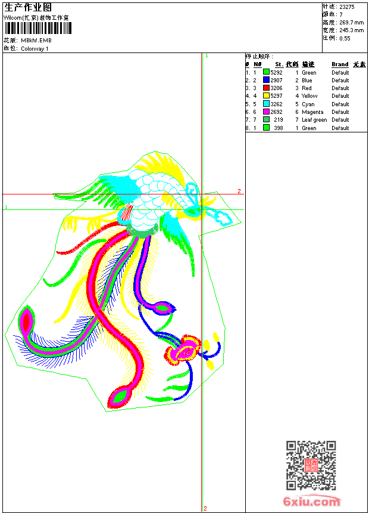Click the Colorway 1 label
The height and width of the screenshot is (513, 369).
click(35, 49)
